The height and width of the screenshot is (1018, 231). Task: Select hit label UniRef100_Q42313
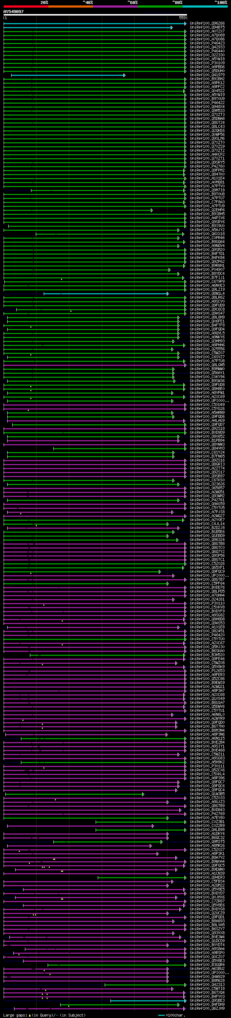pyautogui.click(x=207, y=984)
